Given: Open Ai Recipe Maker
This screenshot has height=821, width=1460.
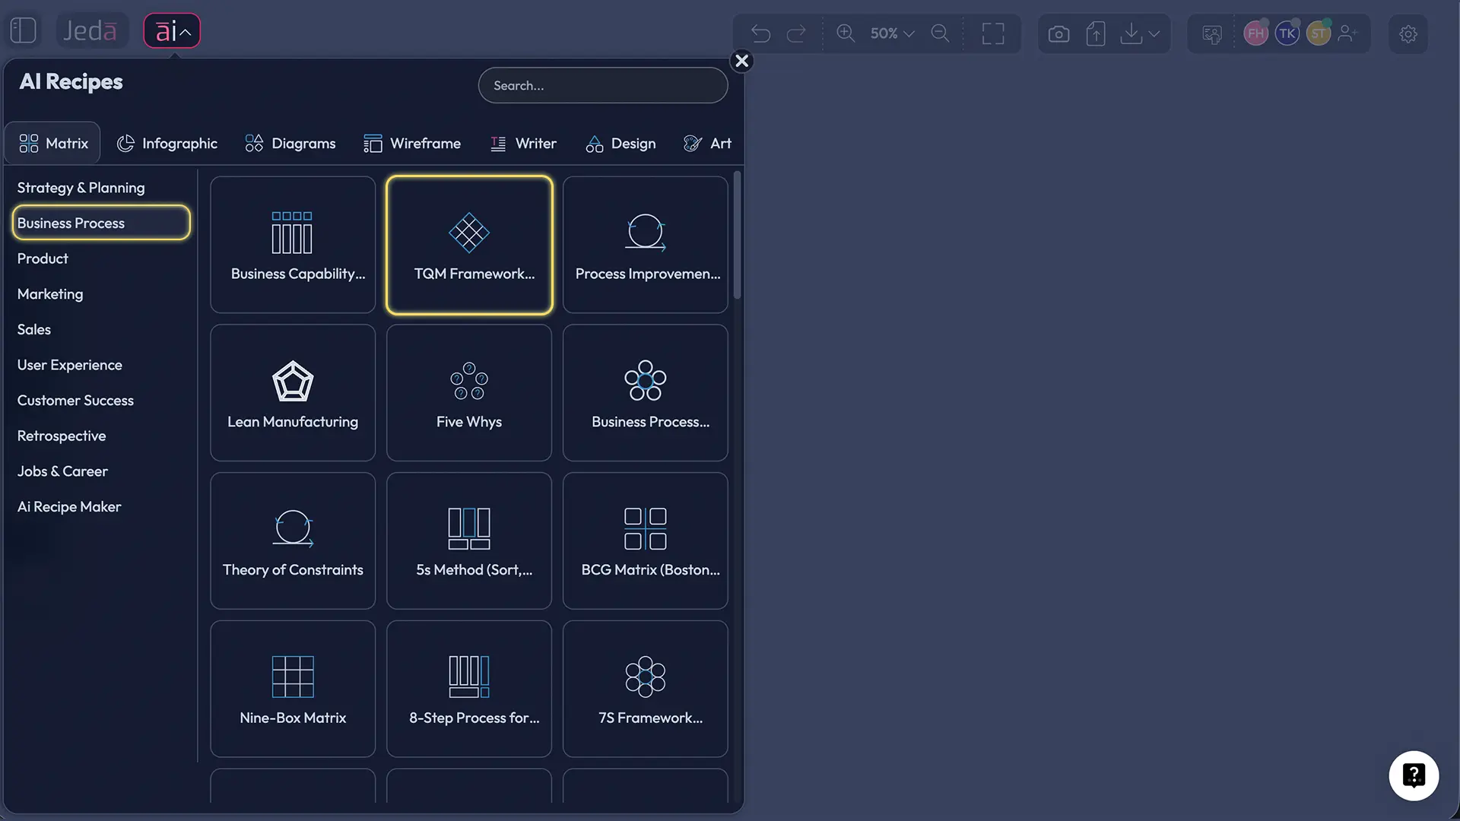Looking at the screenshot, I should [69, 506].
